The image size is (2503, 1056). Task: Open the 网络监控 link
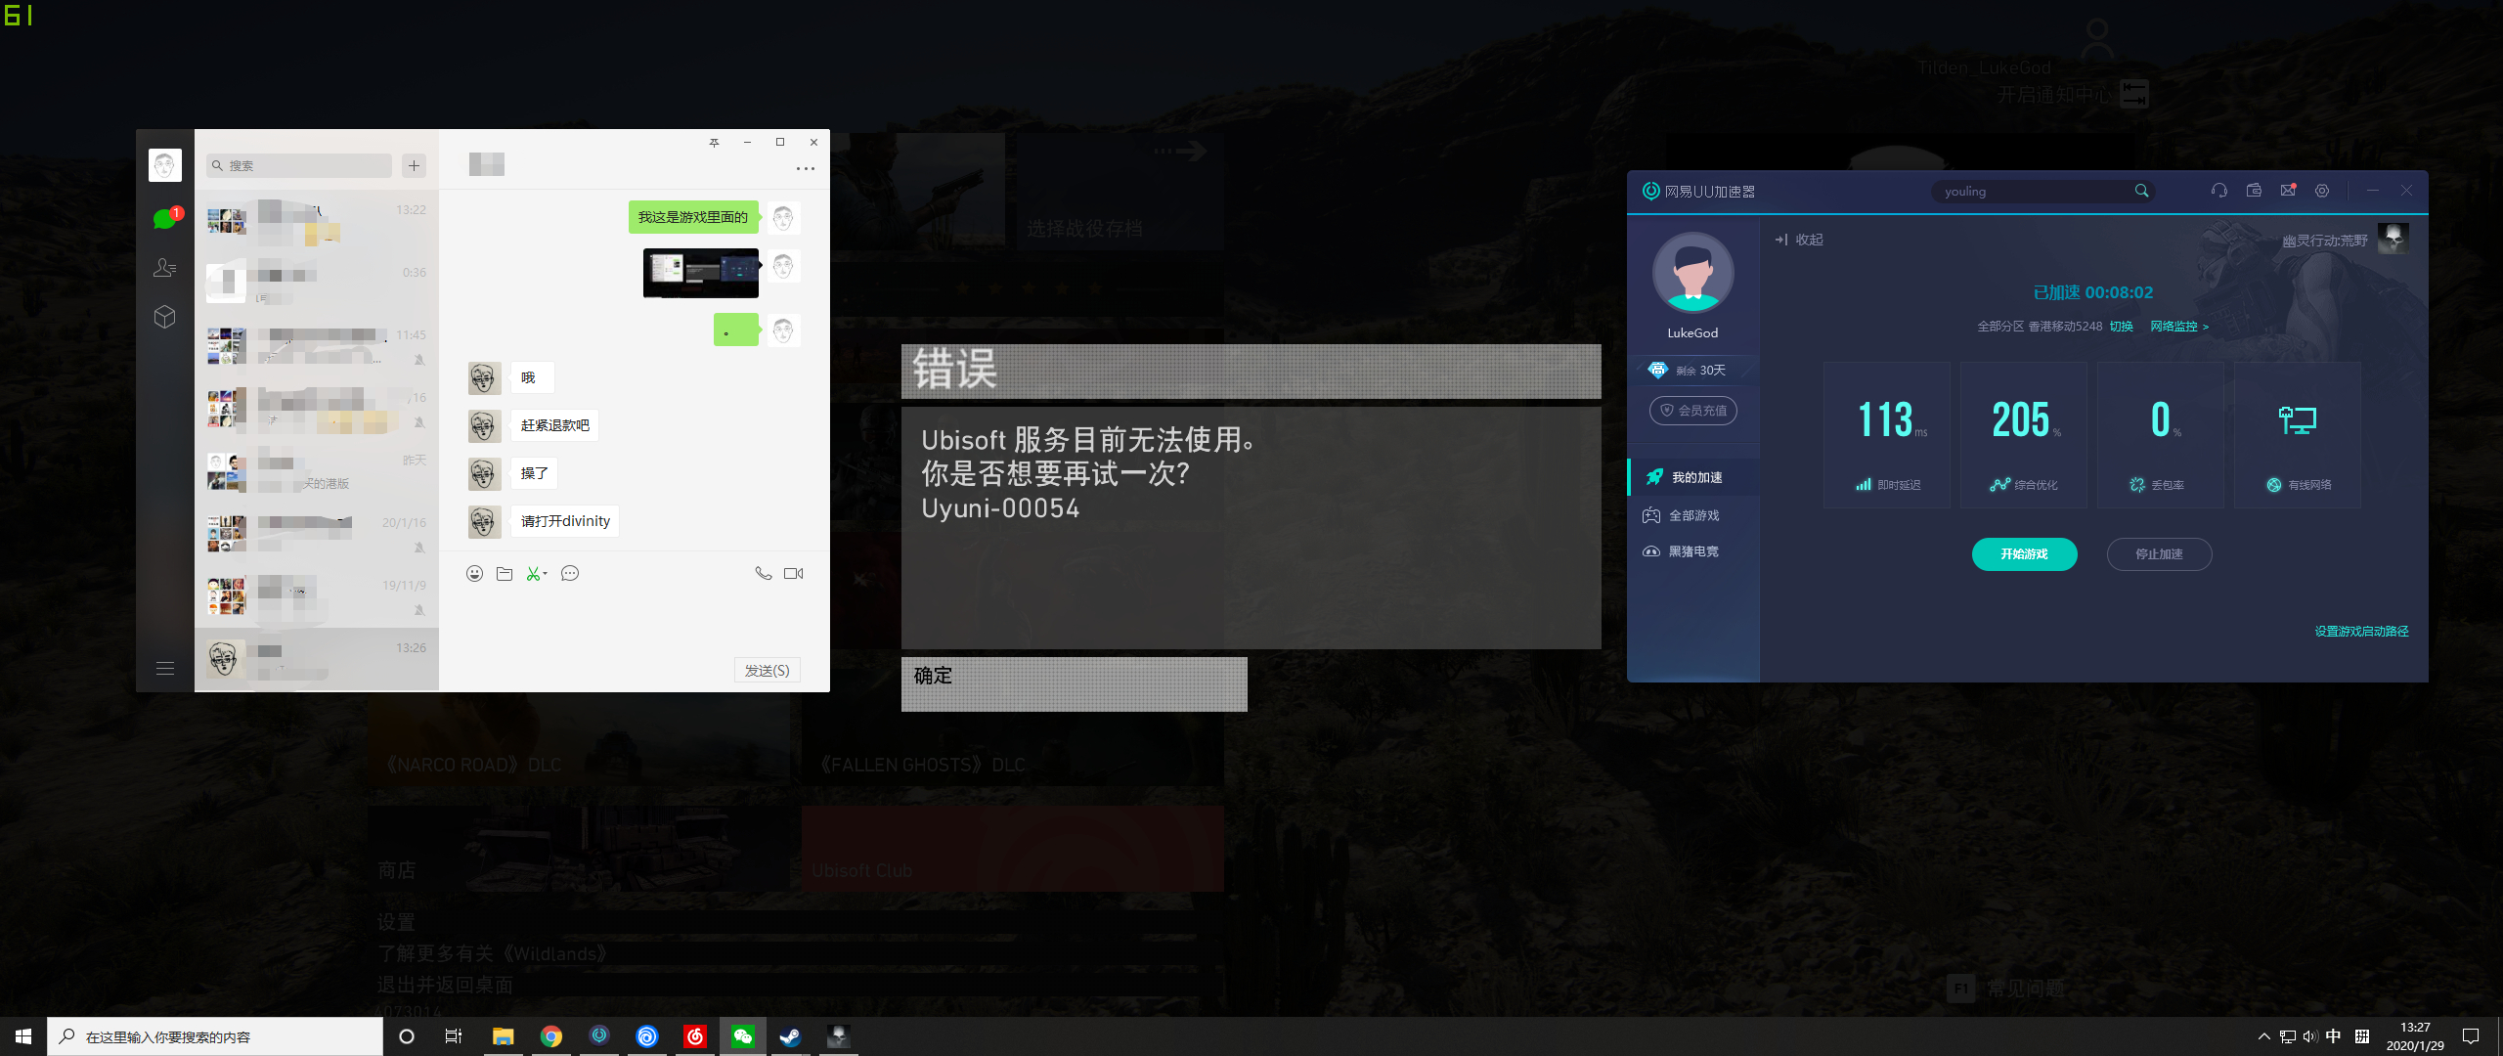2178,327
